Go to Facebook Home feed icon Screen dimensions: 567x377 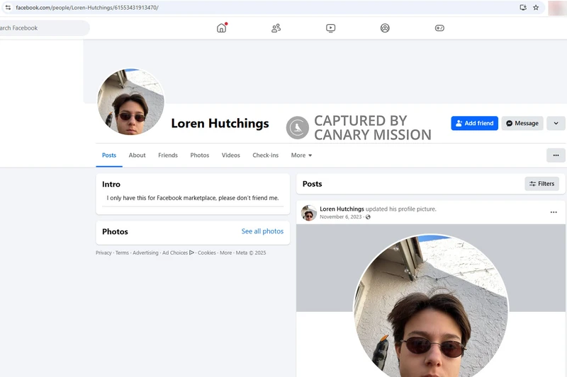221,28
